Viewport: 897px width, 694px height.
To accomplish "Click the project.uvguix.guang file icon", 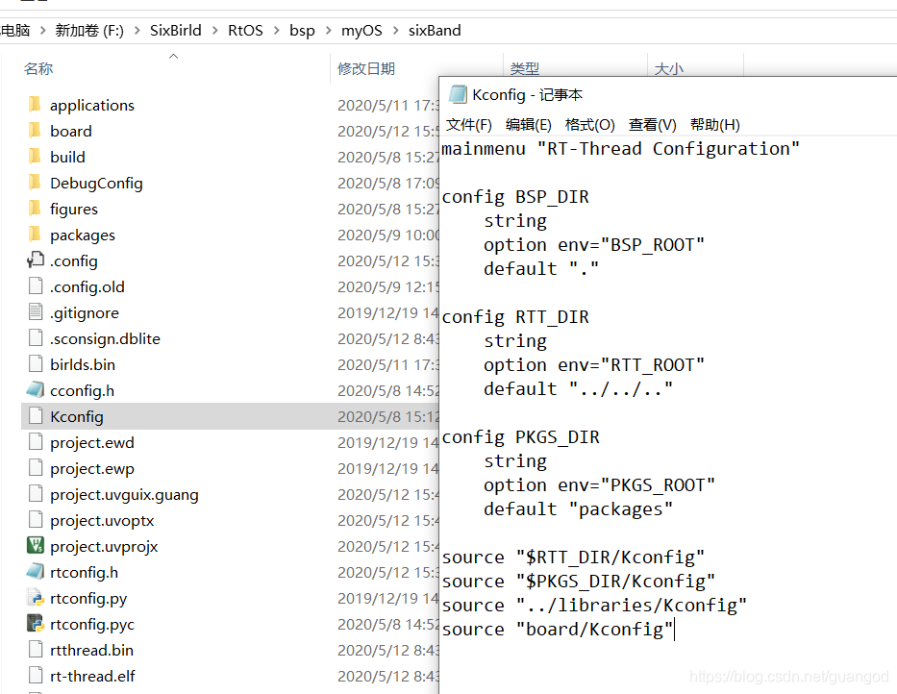I will click(x=36, y=494).
